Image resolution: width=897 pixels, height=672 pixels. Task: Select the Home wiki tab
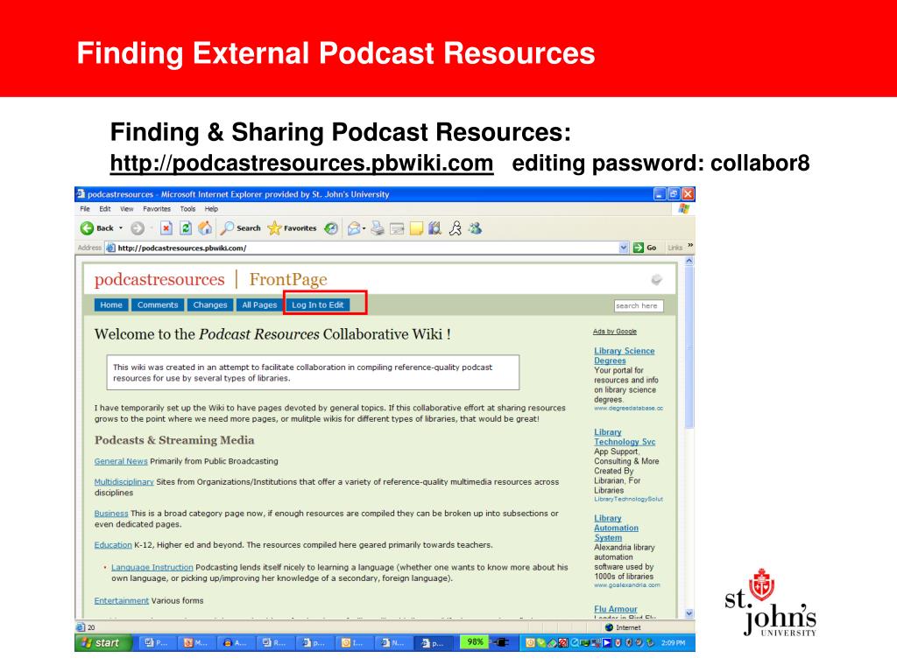(111, 305)
